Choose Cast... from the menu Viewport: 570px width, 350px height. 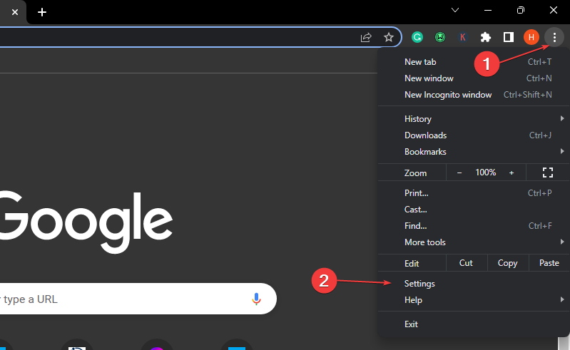(x=474, y=209)
